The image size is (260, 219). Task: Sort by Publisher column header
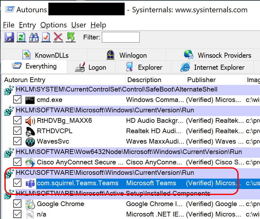point(215,80)
